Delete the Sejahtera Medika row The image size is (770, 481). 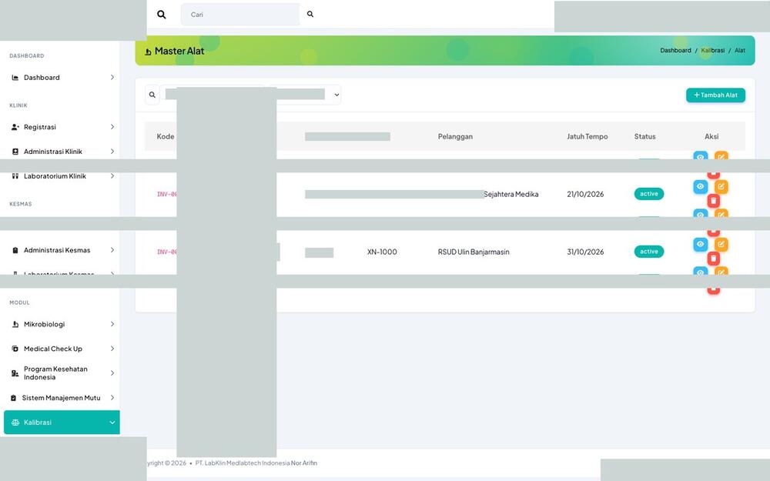point(714,200)
